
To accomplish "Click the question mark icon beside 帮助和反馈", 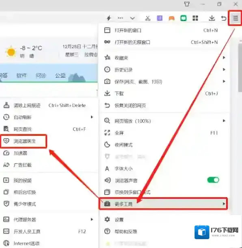I will tap(107, 231).
